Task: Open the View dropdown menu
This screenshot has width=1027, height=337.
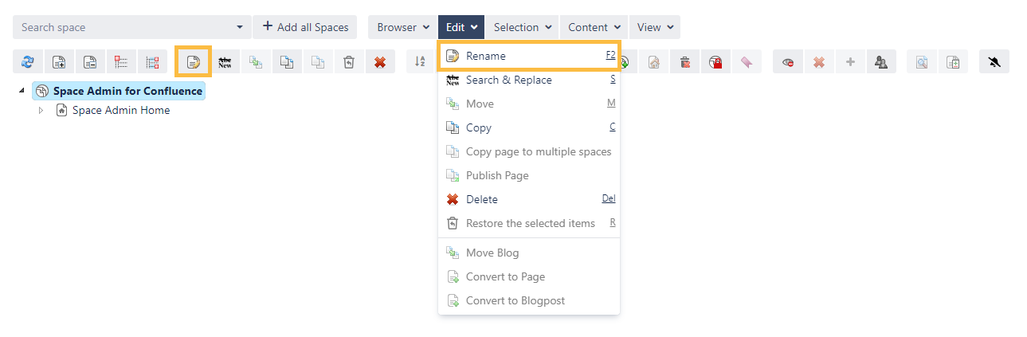Action: [655, 27]
